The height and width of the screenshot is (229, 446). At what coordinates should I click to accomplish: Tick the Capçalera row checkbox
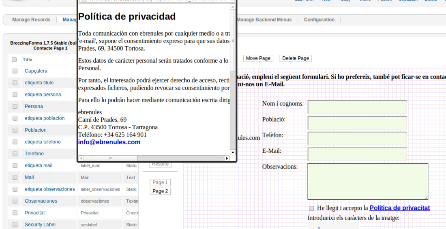[x=15, y=71]
